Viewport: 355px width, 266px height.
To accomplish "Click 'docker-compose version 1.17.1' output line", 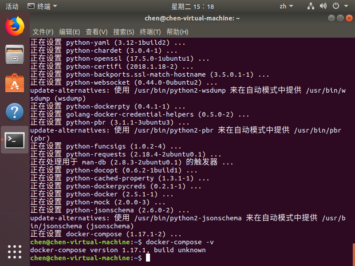I will [x=118, y=250].
